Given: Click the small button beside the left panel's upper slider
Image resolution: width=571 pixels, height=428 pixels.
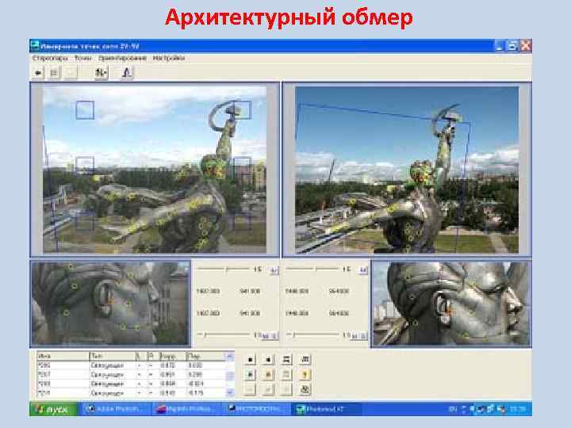Looking at the screenshot, I should coord(274,270).
